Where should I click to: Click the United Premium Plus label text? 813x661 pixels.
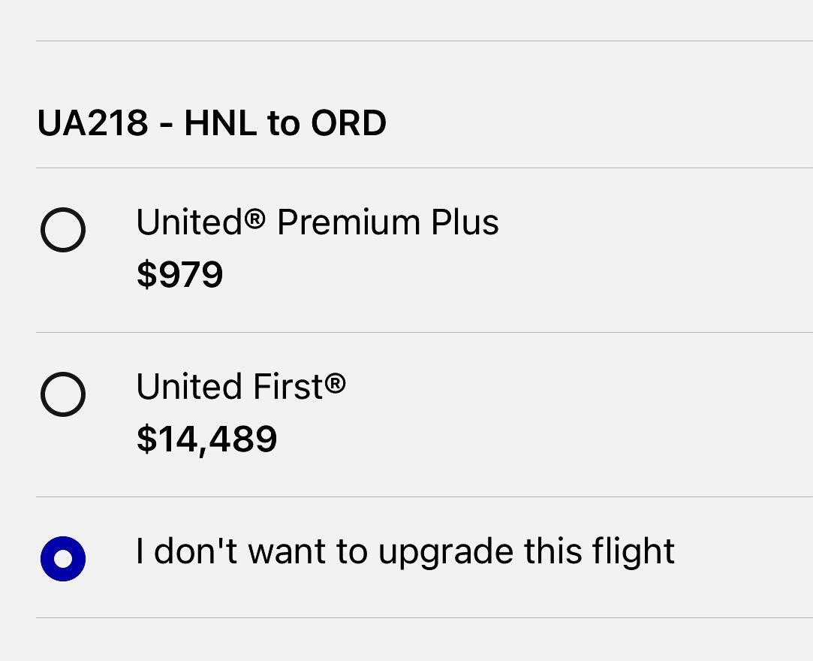[316, 222]
